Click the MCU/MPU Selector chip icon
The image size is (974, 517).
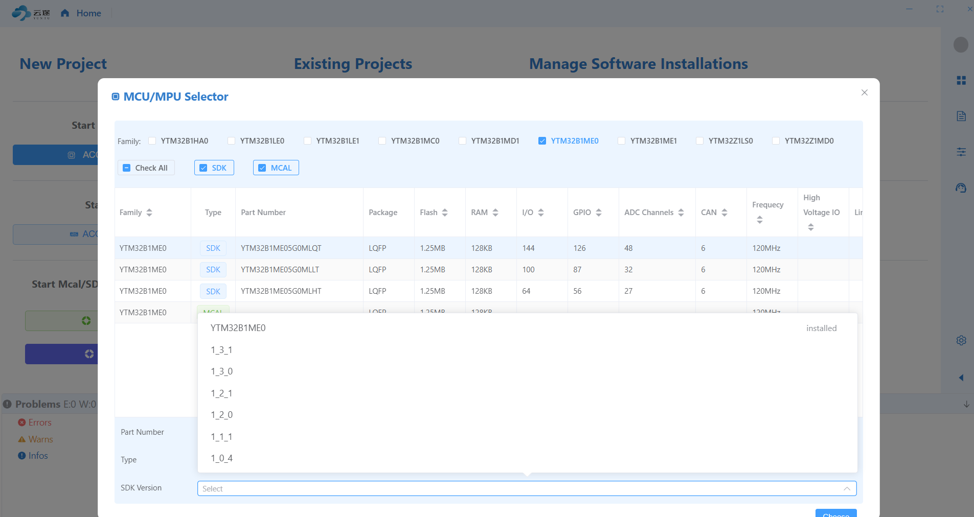coord(116,97)
